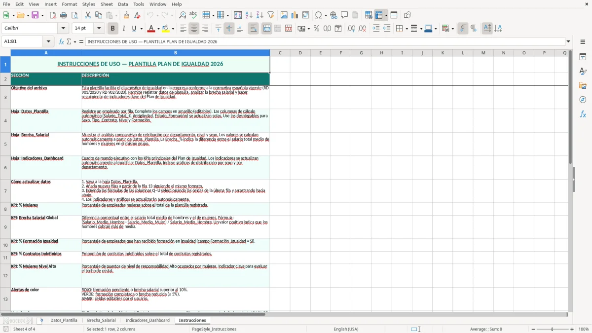592x333 pixels.
Task: Add decimal place icon
Action: 351,29
